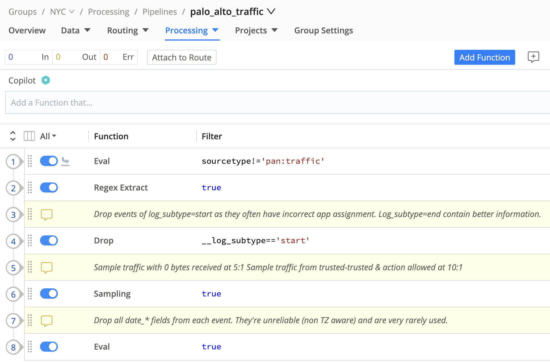Click the Add Function button
550x362 pixels.
point(484,57)
